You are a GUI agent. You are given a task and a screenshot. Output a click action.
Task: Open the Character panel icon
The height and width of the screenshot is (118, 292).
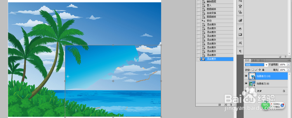point(240,43)
